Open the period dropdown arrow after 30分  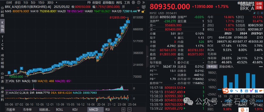56,3
